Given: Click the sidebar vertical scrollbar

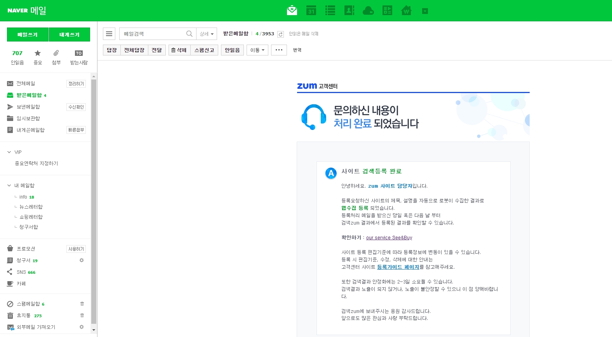Looking at the screenshot, I should [94, 202].
